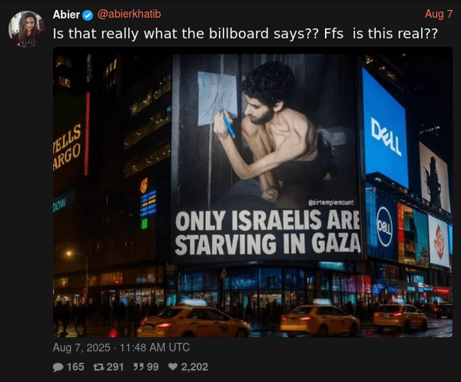
Task: Select the 2,202 likes count
Action: coord(194,367)
